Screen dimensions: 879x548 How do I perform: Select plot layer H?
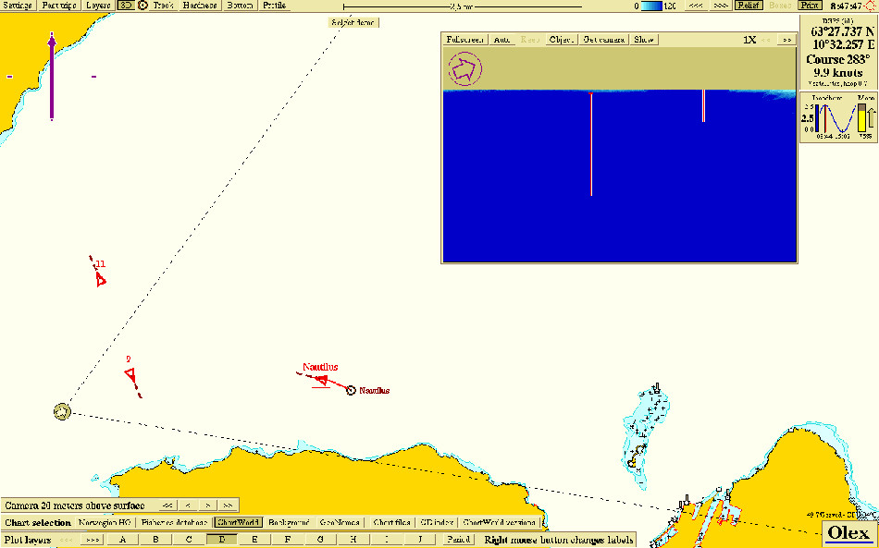point(353,541)
